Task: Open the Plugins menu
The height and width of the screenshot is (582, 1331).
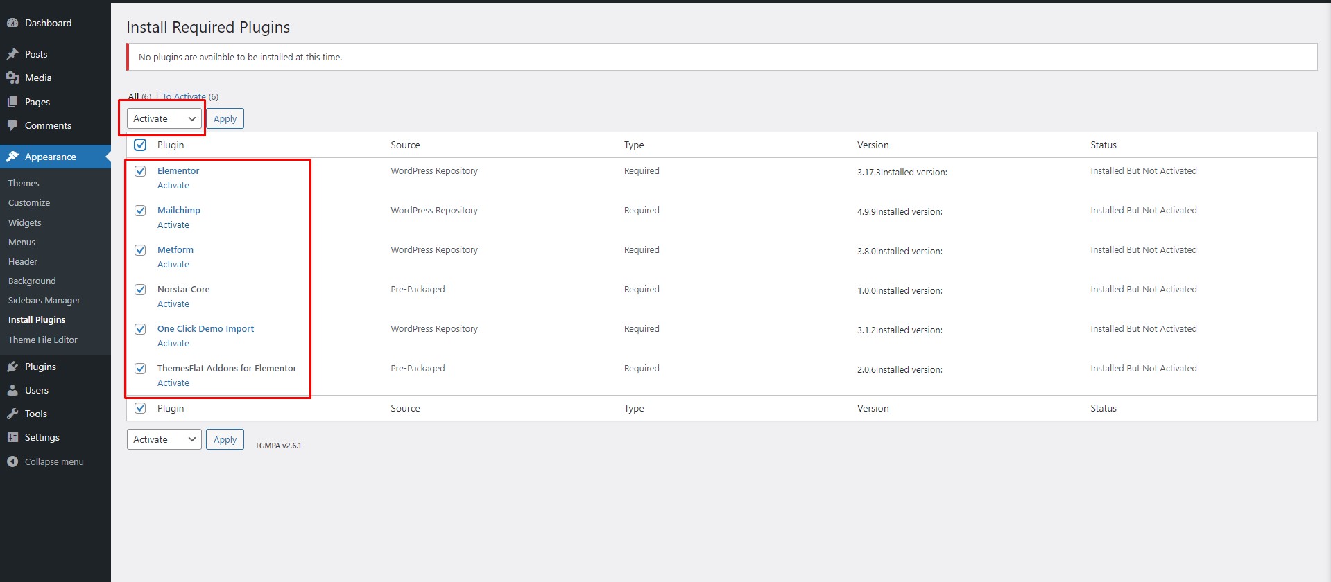Action: point(55,367)
